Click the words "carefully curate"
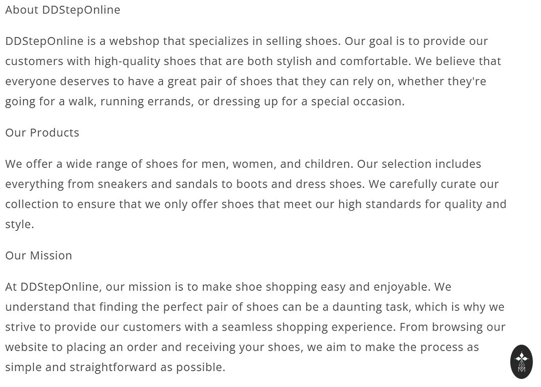This screenshot has height=387, width=541. click(x=415, y=184)
